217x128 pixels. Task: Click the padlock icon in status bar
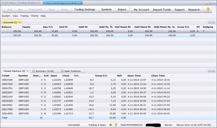tap(116, 125)
